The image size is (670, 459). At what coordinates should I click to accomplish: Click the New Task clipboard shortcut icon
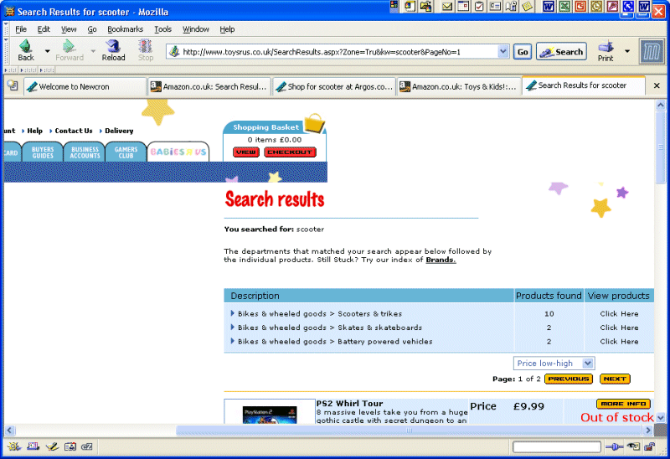click(479, 6)
